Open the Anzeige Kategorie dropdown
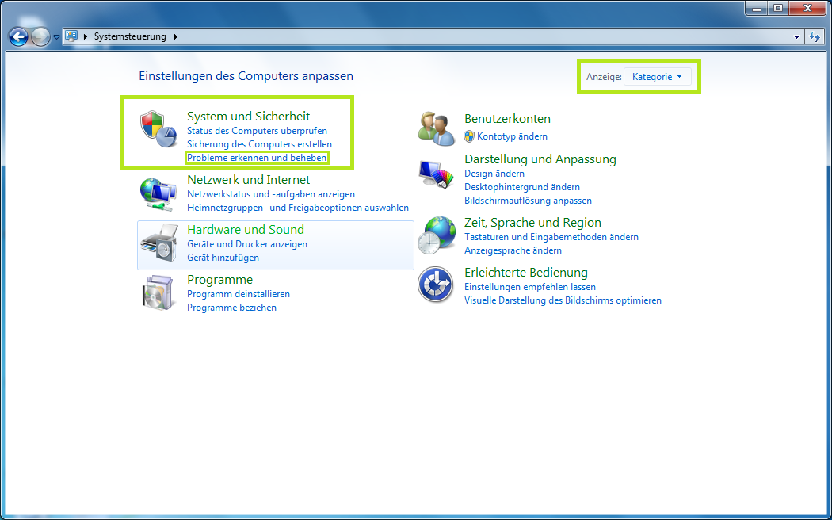This screenshot has height=520, width=832. click(658, 77)
